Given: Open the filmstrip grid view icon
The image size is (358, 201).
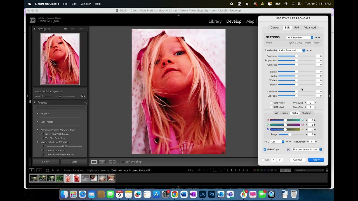Looking at the screenshot, I should pyautogui.click(x=48, y=170).
